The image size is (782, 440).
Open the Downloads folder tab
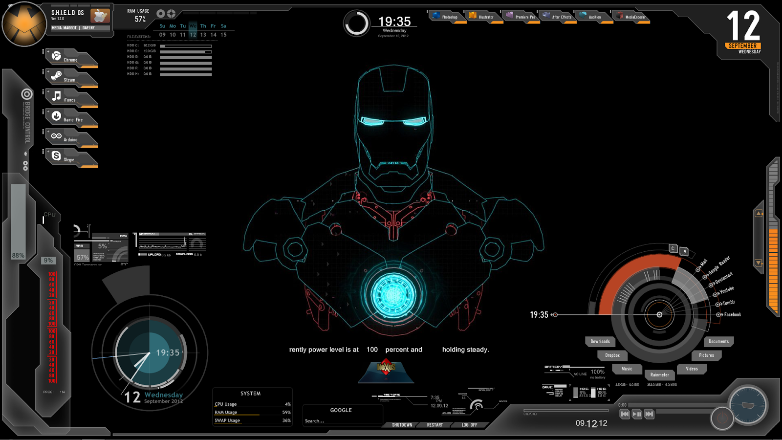click(600, 341)
